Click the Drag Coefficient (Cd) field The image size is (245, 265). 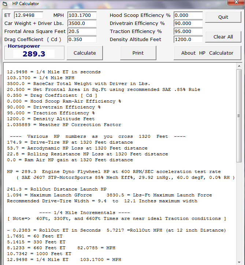click(82, 40)
